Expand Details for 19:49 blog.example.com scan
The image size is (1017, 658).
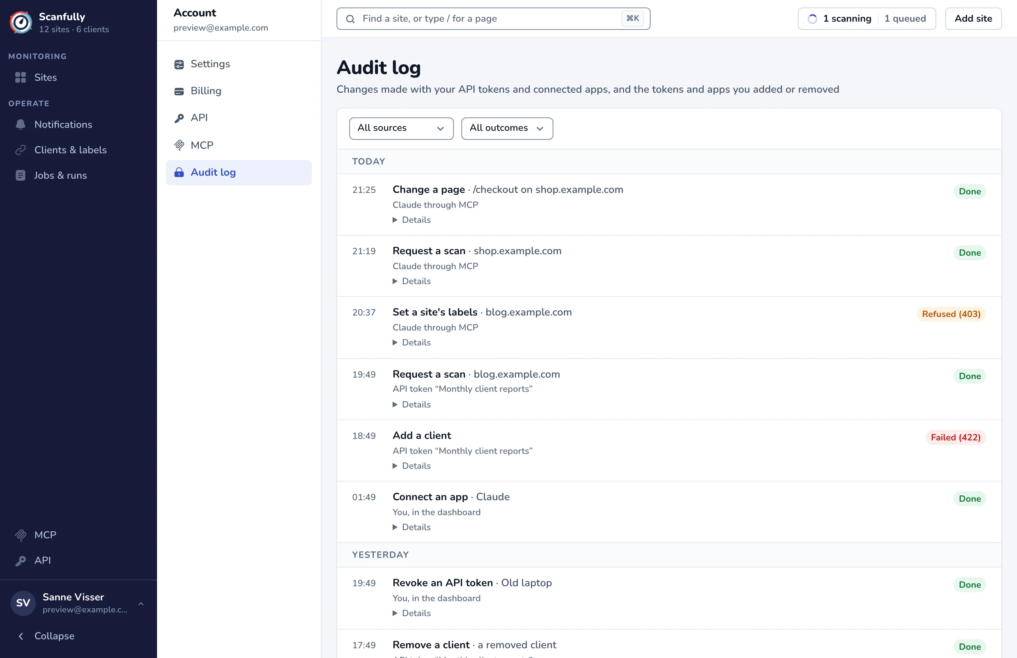click(412, 404)
